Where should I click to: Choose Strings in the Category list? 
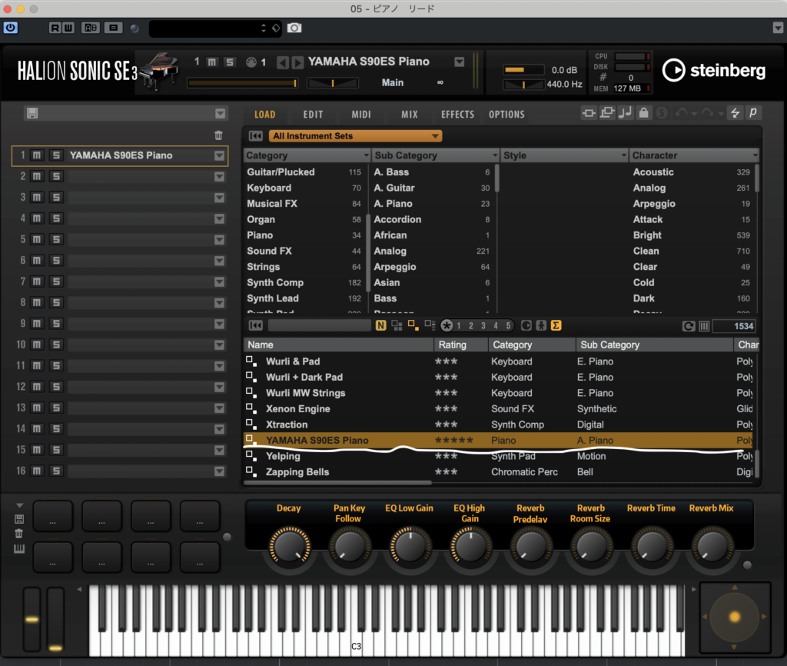point(263,267)
